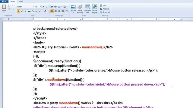Expand the font color dropdown arrow
The width and height of the screenshot is (193, 108).
[48, 11]
